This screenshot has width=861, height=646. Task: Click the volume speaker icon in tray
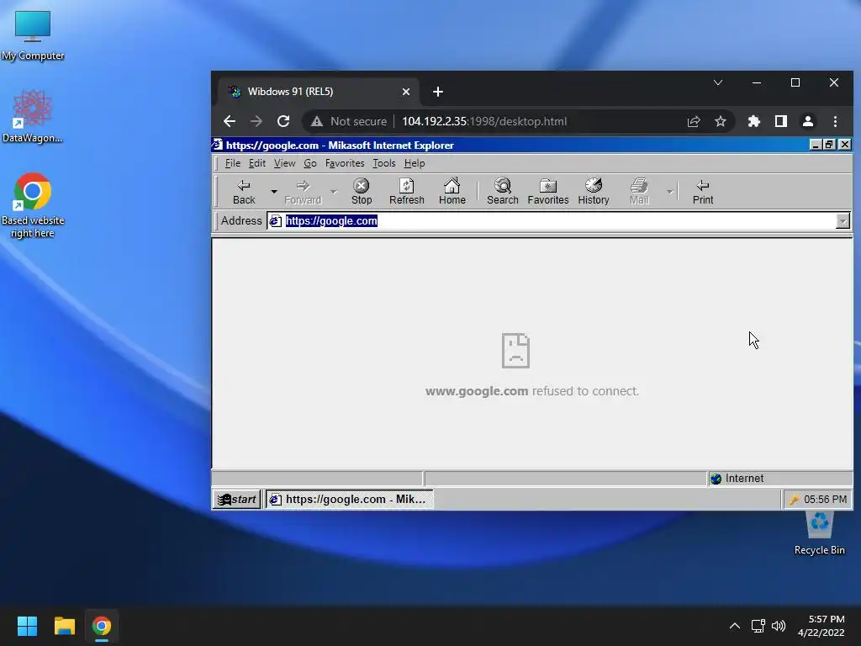[779, 626]
